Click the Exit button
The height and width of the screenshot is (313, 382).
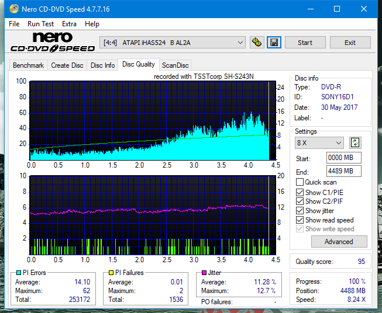coord(350,43)
